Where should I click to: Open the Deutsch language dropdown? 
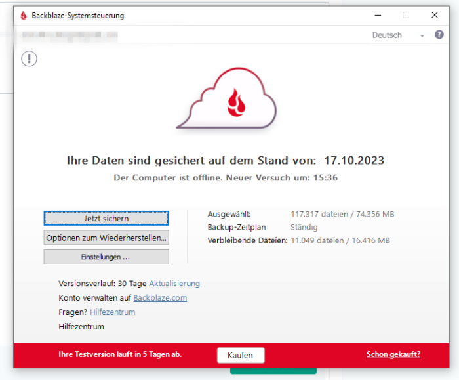click(398, 35)
